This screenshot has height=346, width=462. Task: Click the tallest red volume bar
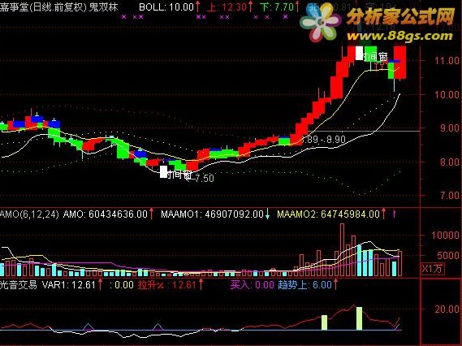(x=342, y=249)
